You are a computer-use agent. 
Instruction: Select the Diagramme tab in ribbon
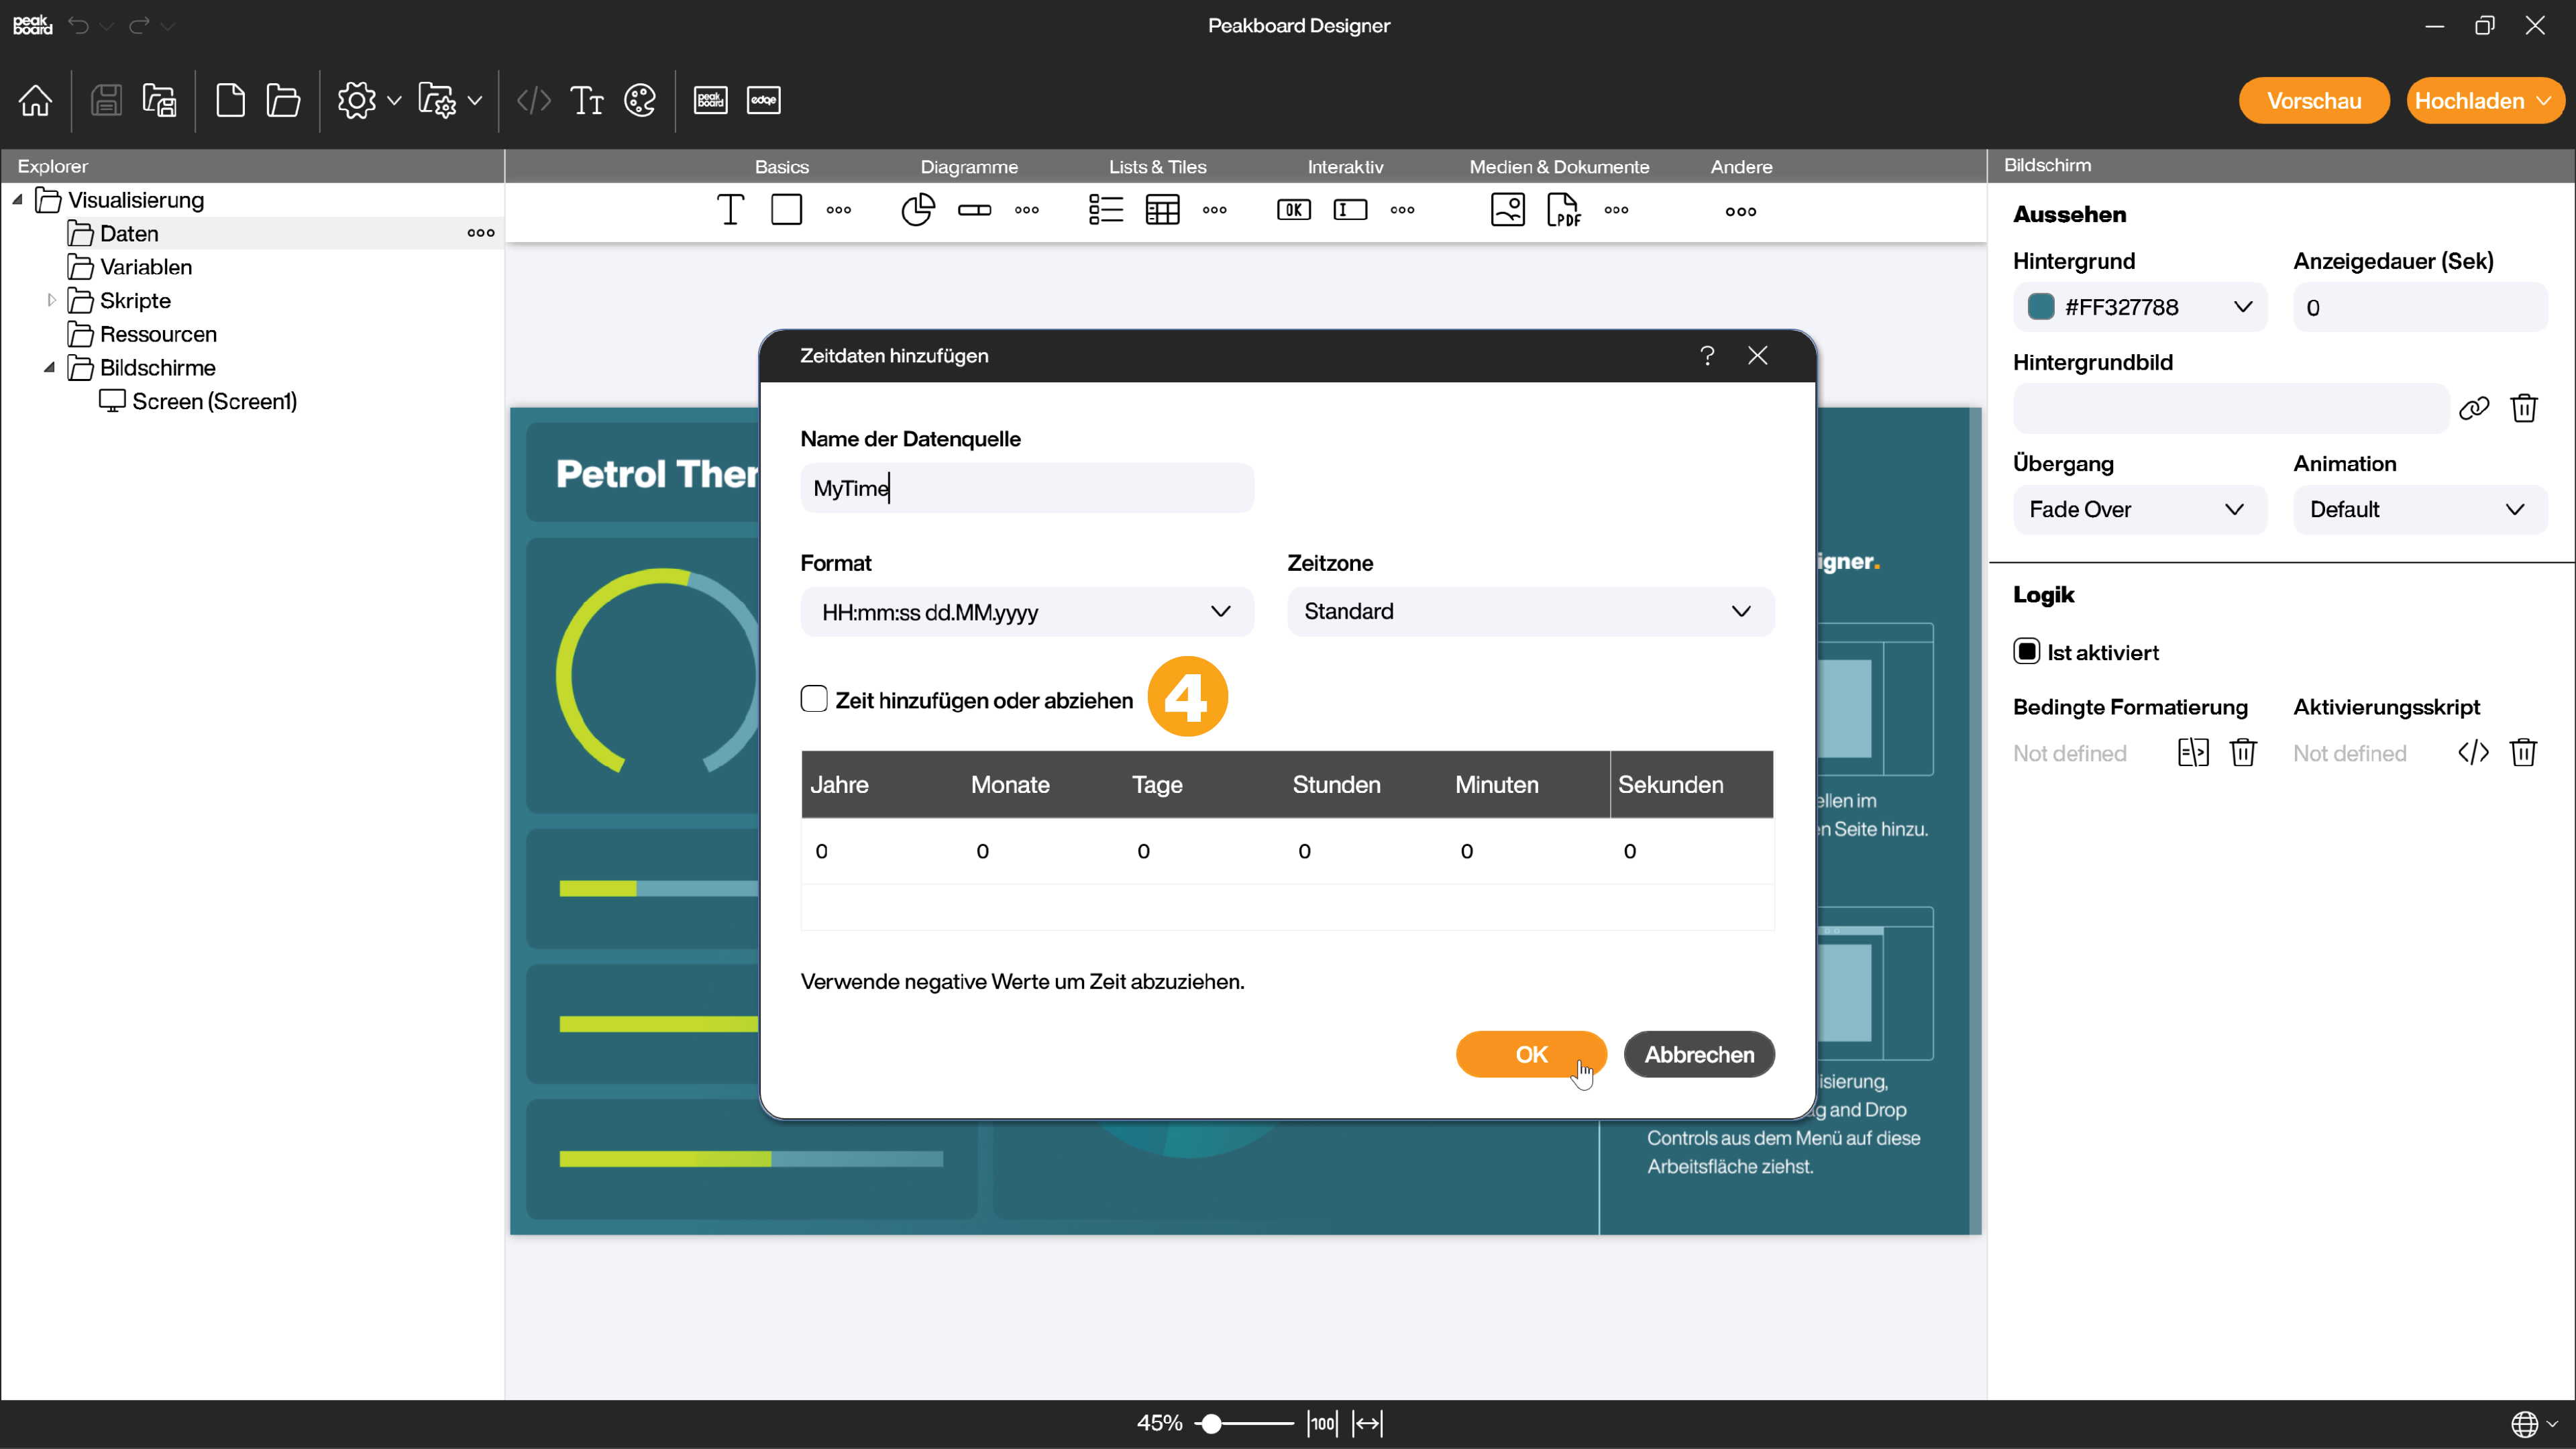(969, 166)
